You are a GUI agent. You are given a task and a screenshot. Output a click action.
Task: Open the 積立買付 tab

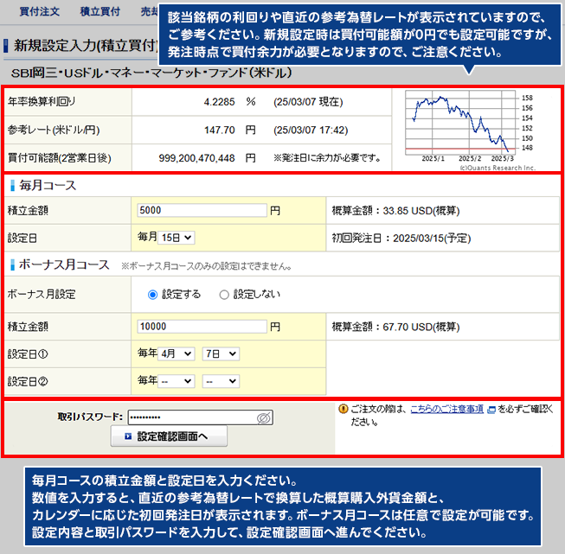(x=100, y=11)
